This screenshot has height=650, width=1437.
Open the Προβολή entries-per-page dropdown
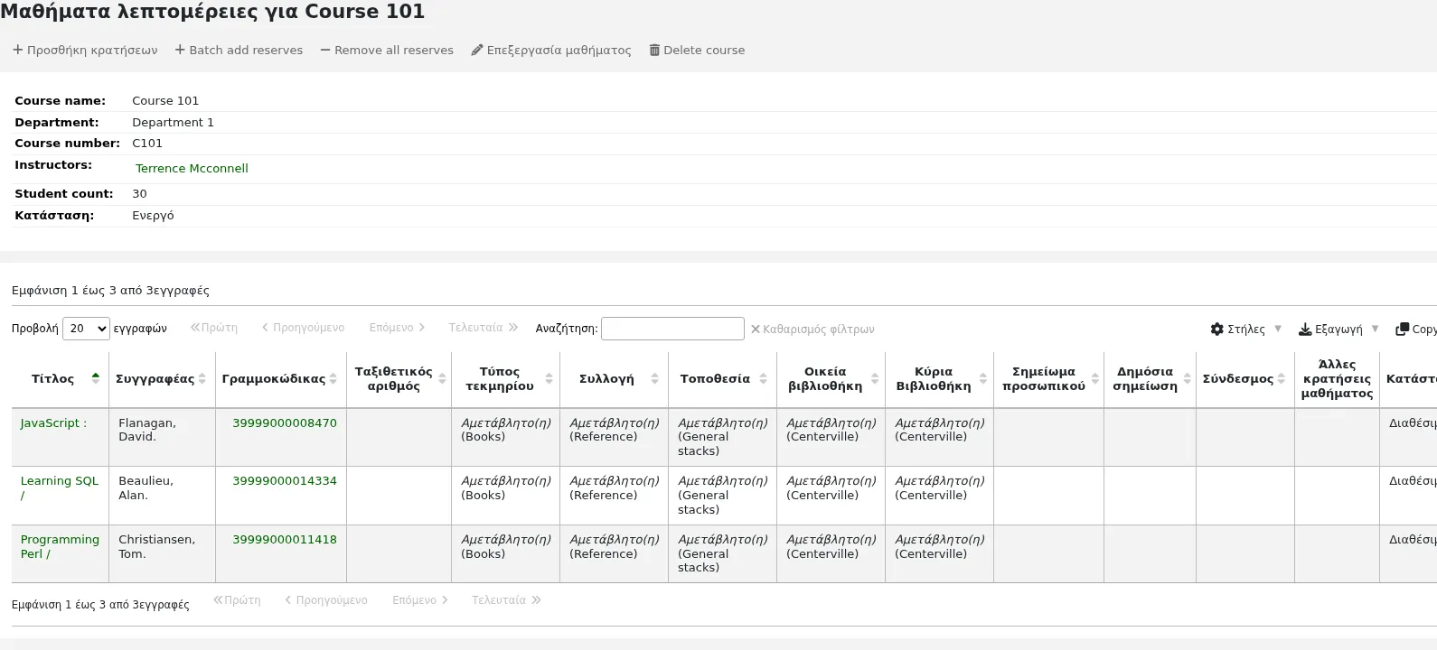[x=86, y=329]
